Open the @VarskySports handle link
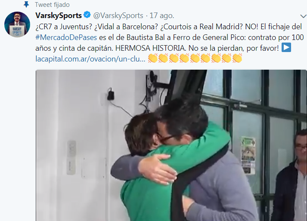Image resolution: width=307 pixels, height=221 pixels. 118,15
